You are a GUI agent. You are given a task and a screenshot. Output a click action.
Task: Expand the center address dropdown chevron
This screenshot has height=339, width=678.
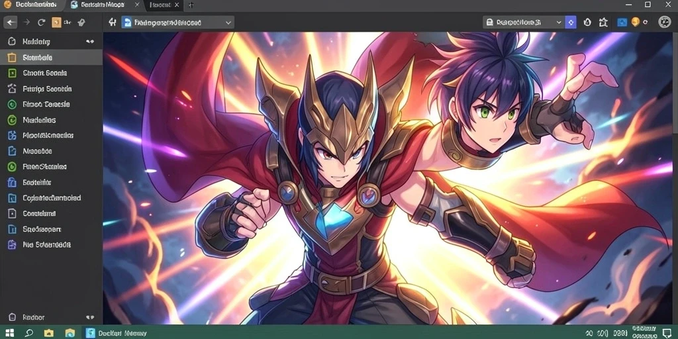228,23
